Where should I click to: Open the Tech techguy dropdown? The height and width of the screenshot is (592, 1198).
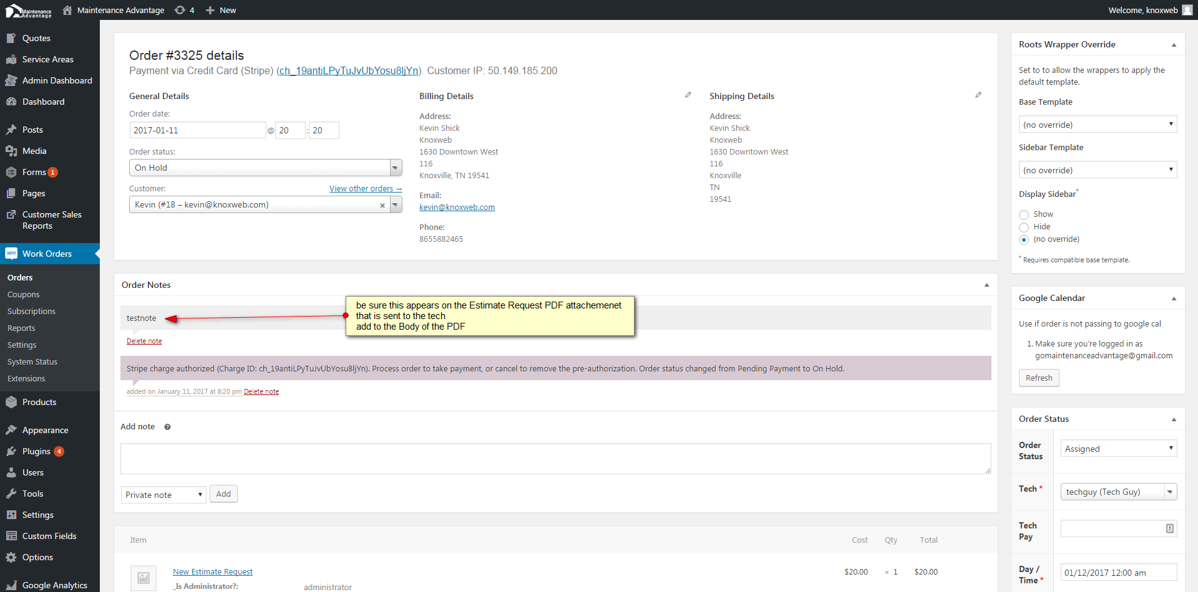[x=1119, y=492]
